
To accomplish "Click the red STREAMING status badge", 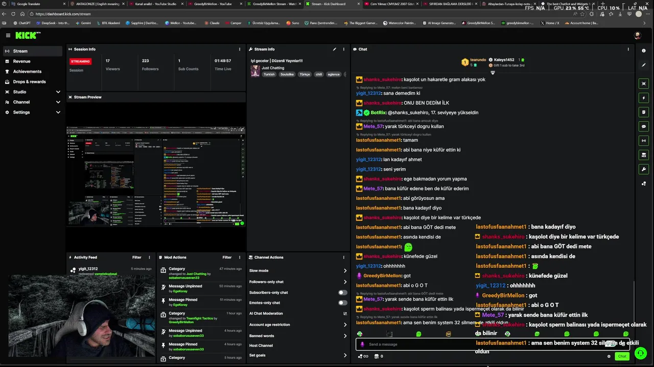I will [x=80, y=61].
